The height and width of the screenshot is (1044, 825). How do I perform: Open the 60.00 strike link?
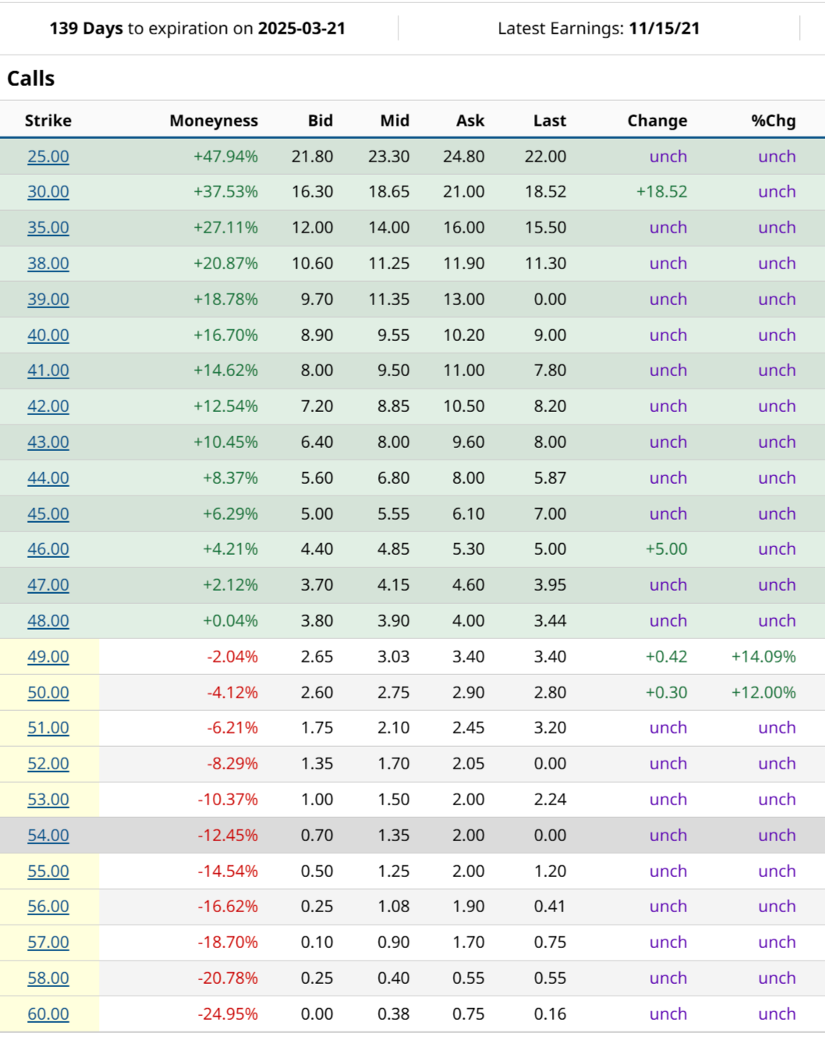coord(48,1014)
